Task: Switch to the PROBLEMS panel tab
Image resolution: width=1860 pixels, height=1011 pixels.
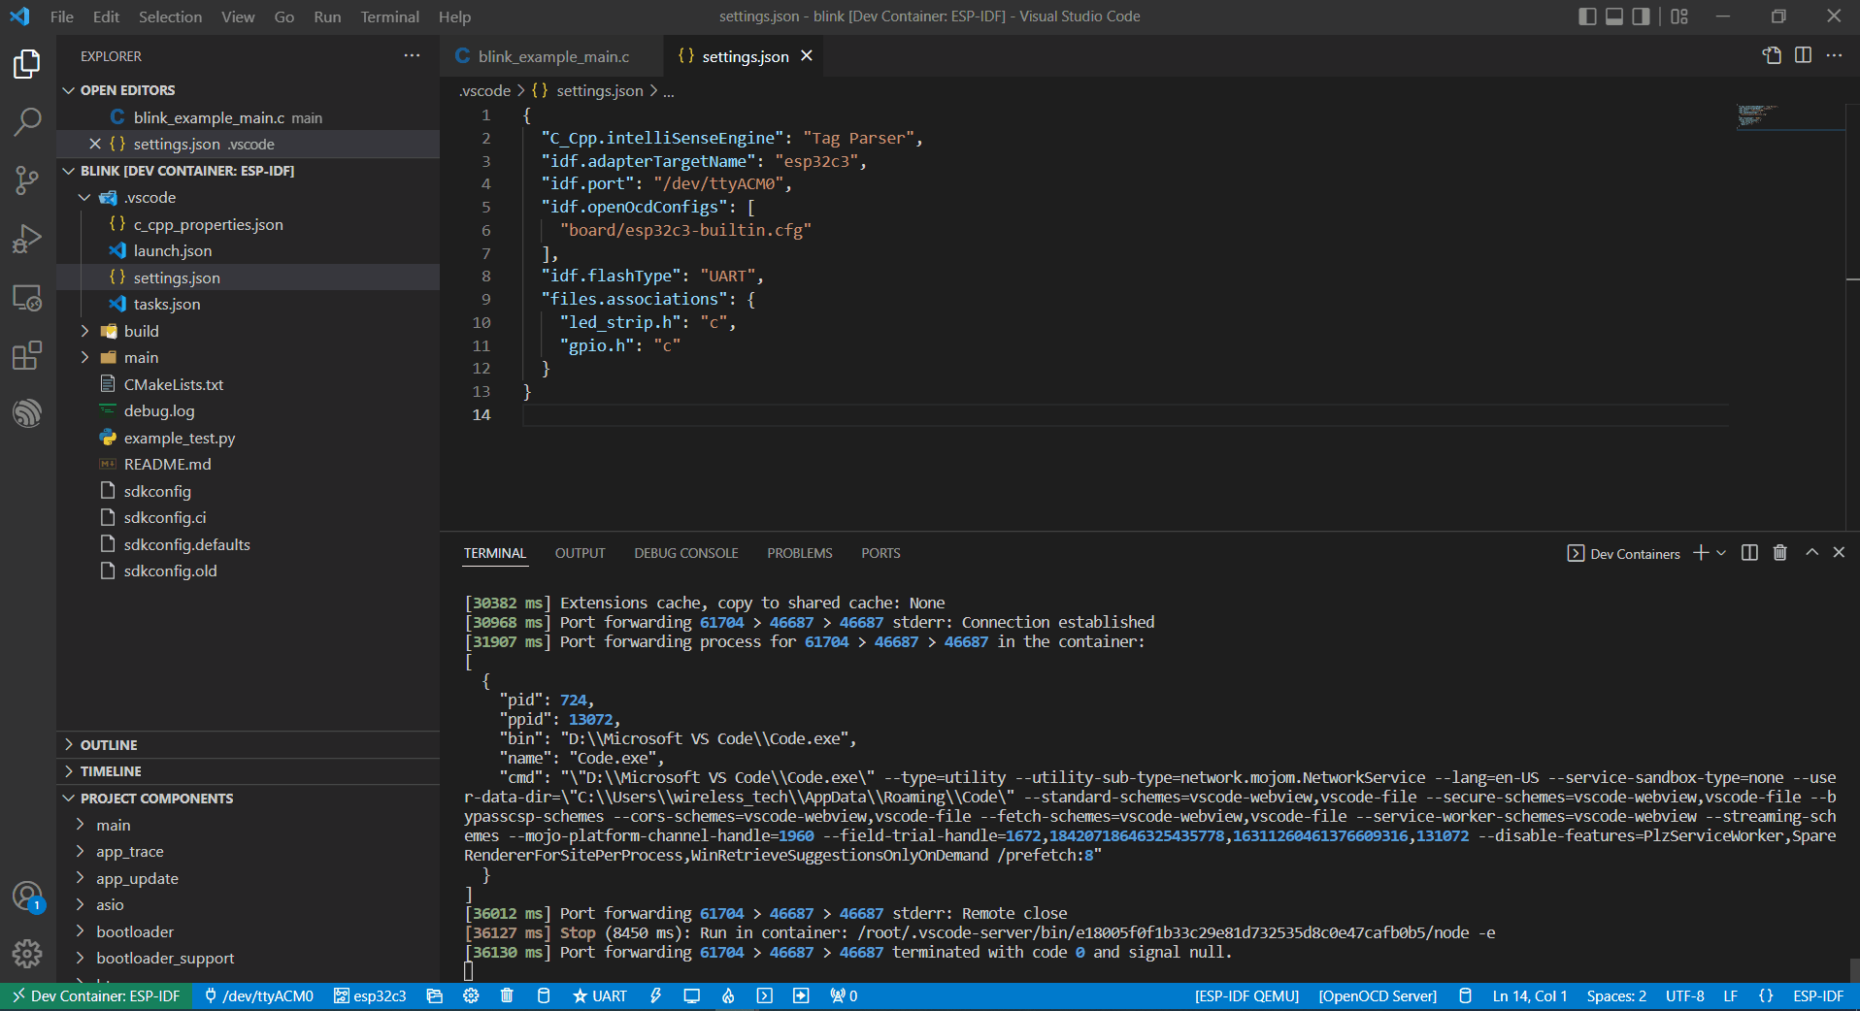Action: [799, 553]
